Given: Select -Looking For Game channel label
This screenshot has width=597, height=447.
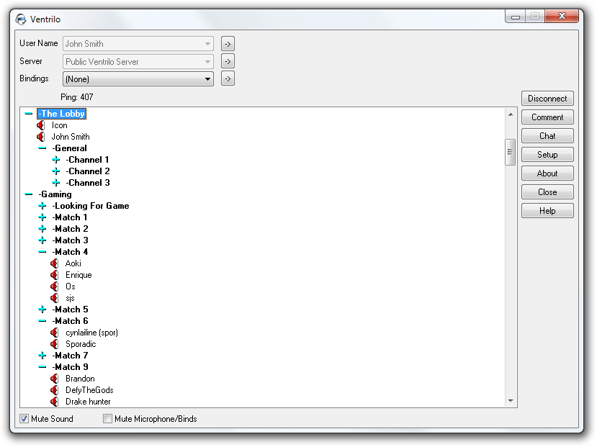Looking at the screenshot, I should (91, 206).
